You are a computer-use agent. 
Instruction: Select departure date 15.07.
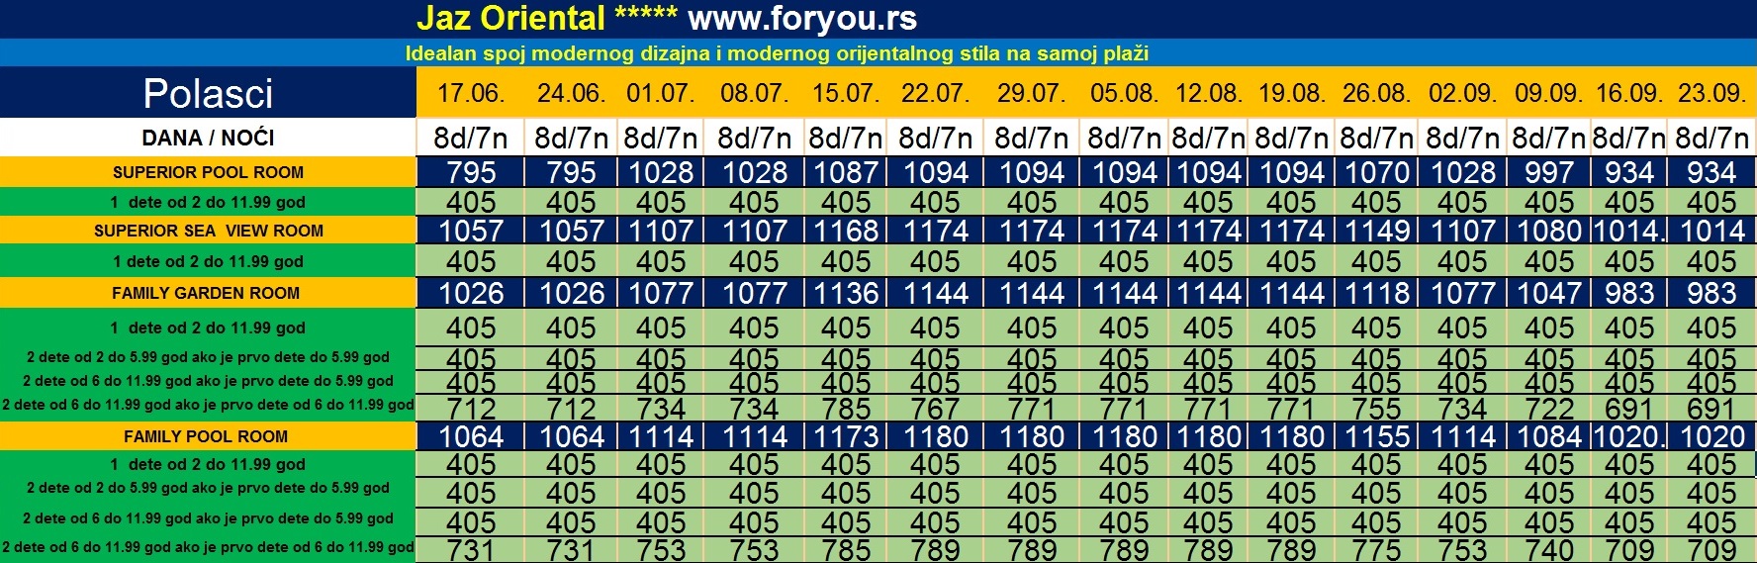[x=845, y=93]
